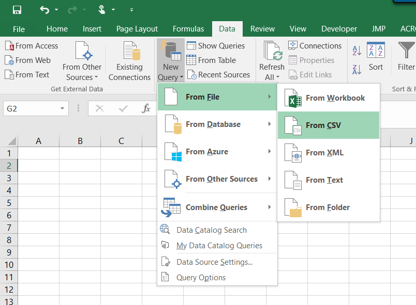Select cell A1 in the worksheet
This screenshot has width=416, height=305.
(38, 153)
